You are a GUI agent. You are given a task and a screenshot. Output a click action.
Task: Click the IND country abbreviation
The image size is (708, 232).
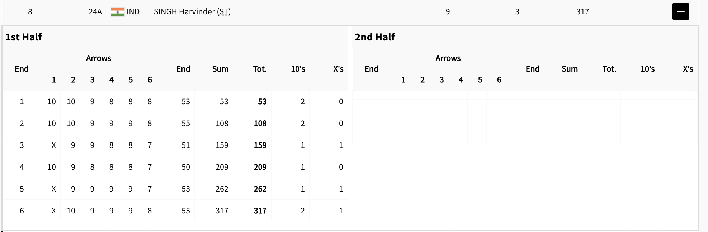tap(133, 12)
